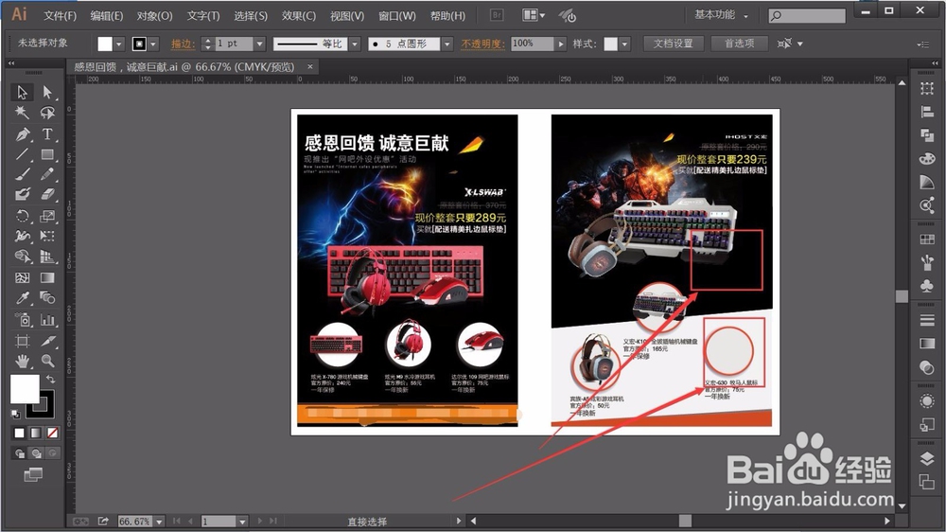This screenshot has width=946, height=532.
Task: Reset default fill and stroke
Action: coord(16,415)
